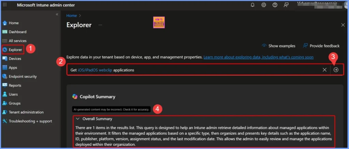Collapse the left navigation sidebar
Viewport: 349px width, 149px height.
pos(57,14)
